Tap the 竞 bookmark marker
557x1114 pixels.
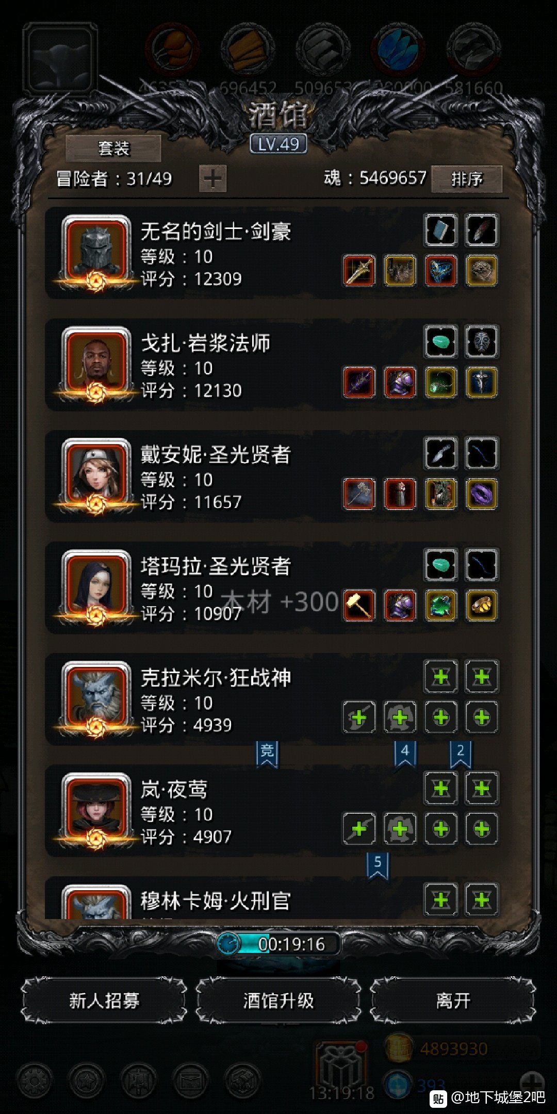click(267, 754)
